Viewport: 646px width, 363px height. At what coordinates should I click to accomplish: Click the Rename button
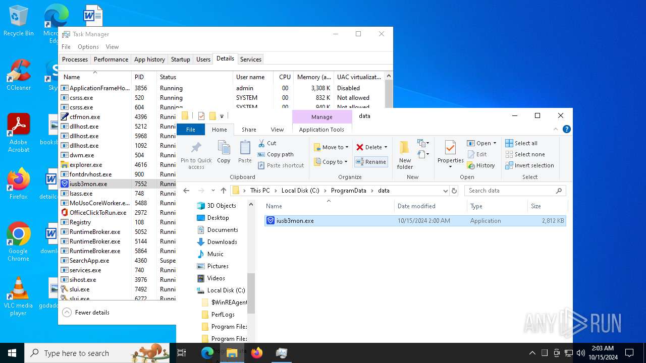(371, 162)
